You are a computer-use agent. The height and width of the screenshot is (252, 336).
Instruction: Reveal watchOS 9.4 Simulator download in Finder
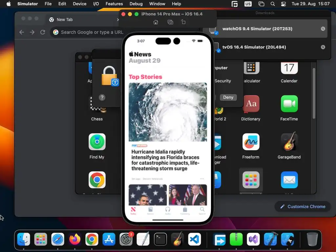323,29
